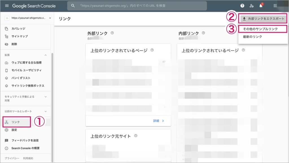Viewport: 289px width, 163px height.
Task: Click the Coverage (カバレッジ) icon
Action: tap(6, 29)
